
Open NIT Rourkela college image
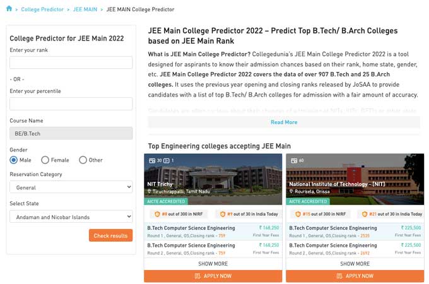(x=355, y=179)
